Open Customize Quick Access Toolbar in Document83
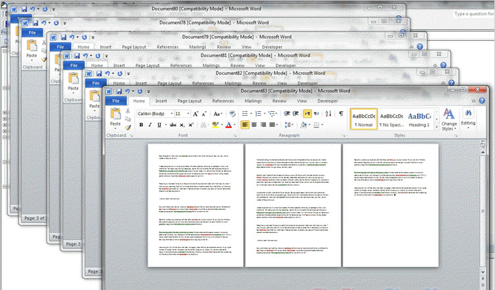 (x=148, y=91)
